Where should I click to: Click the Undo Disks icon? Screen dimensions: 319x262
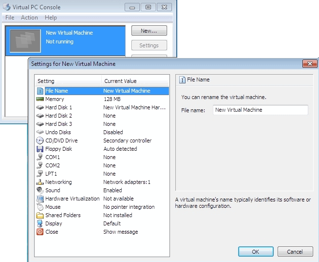[40, 132]
